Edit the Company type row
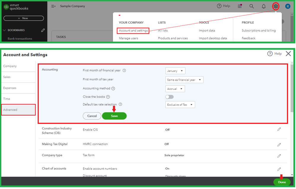This screenshot has height=189, width=296. tap(279, 156)
